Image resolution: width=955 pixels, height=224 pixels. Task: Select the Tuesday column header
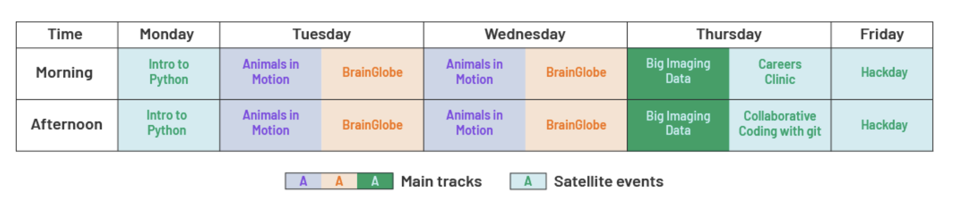[x=321, y=34]
